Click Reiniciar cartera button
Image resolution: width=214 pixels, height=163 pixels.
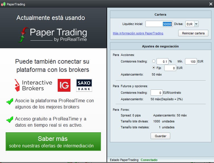pyautogui.click(x=193, y=33)
